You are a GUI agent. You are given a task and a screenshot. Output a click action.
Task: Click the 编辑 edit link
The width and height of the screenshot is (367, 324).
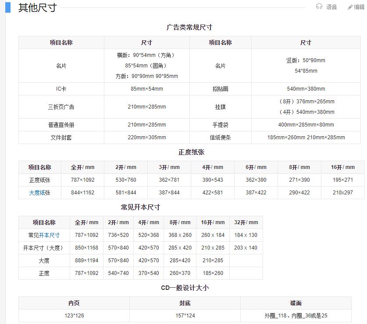click(x=359, y=7)
